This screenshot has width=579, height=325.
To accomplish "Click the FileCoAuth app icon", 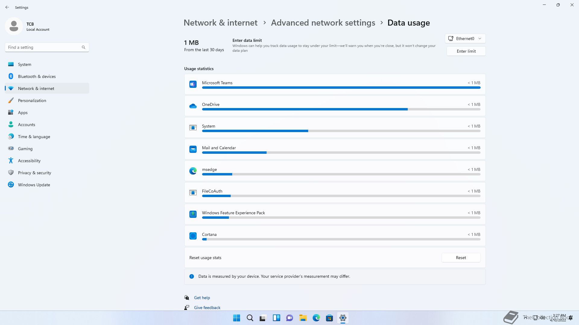I will 193,193.
